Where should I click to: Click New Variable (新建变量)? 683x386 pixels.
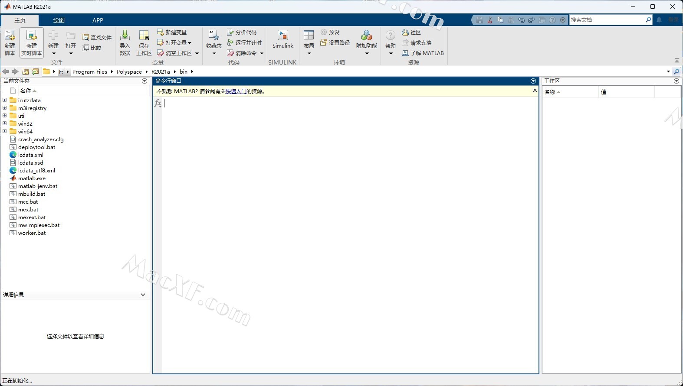point(172,32)
